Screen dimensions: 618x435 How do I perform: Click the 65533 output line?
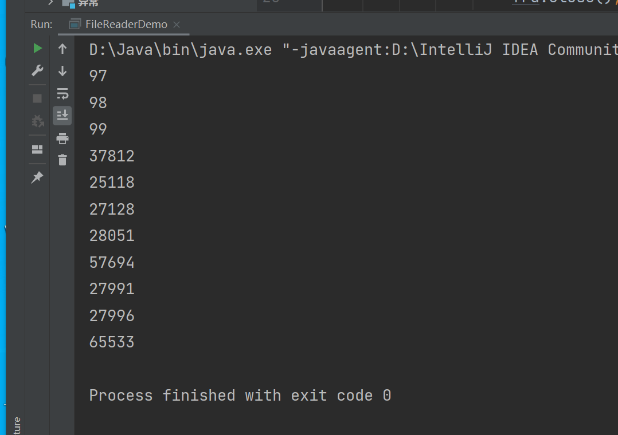112,342
